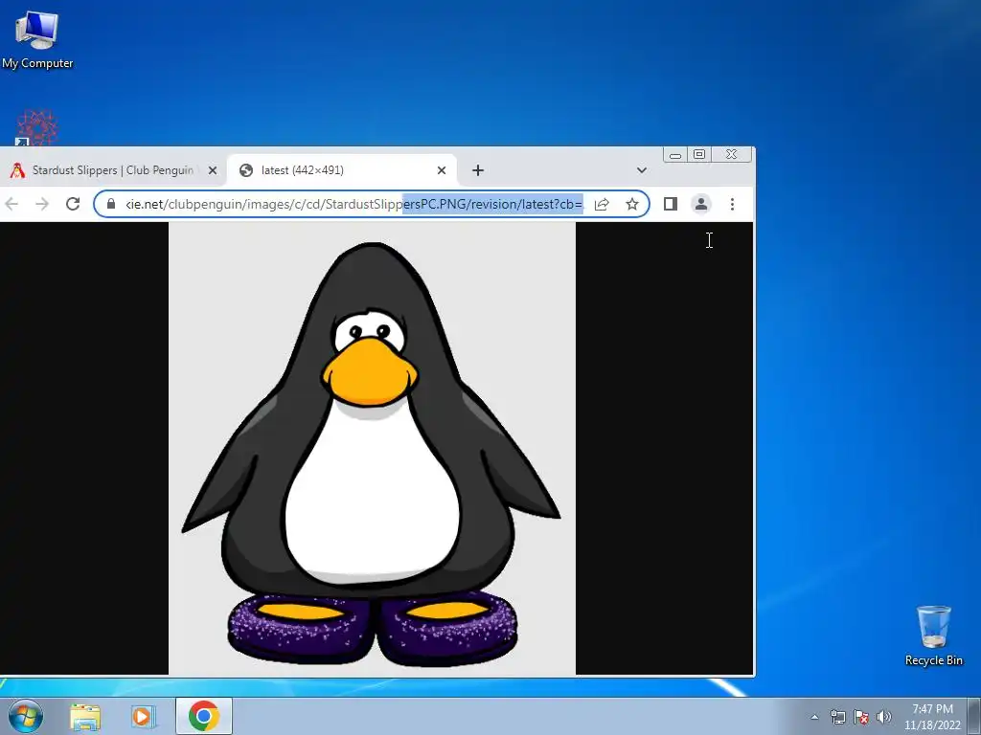Share this page icon in address bar
Image resolution: width=981 pixels, height=735 pixels.
(x=602, y=204)
